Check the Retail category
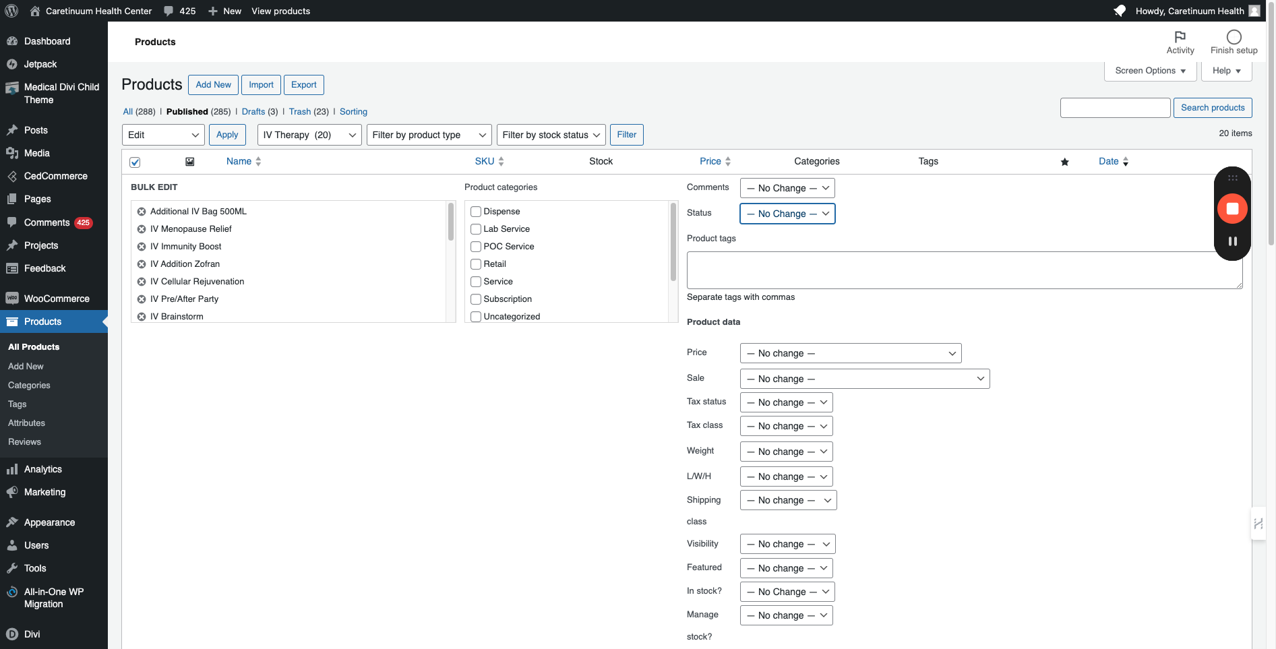 pos(476,264)
